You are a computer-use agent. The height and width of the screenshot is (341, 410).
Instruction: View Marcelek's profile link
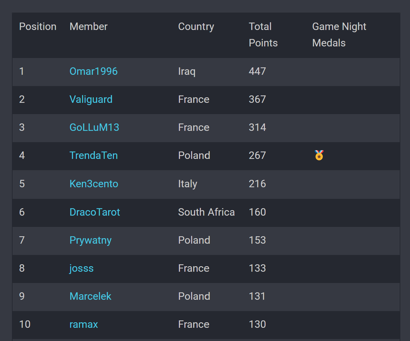tap(90, 296)
